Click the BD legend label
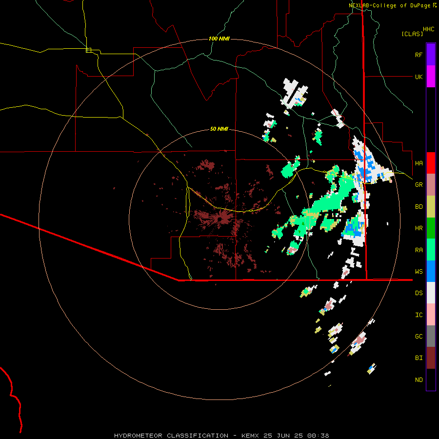This screenshot has width=439, height=439. [x=419, y=207]
